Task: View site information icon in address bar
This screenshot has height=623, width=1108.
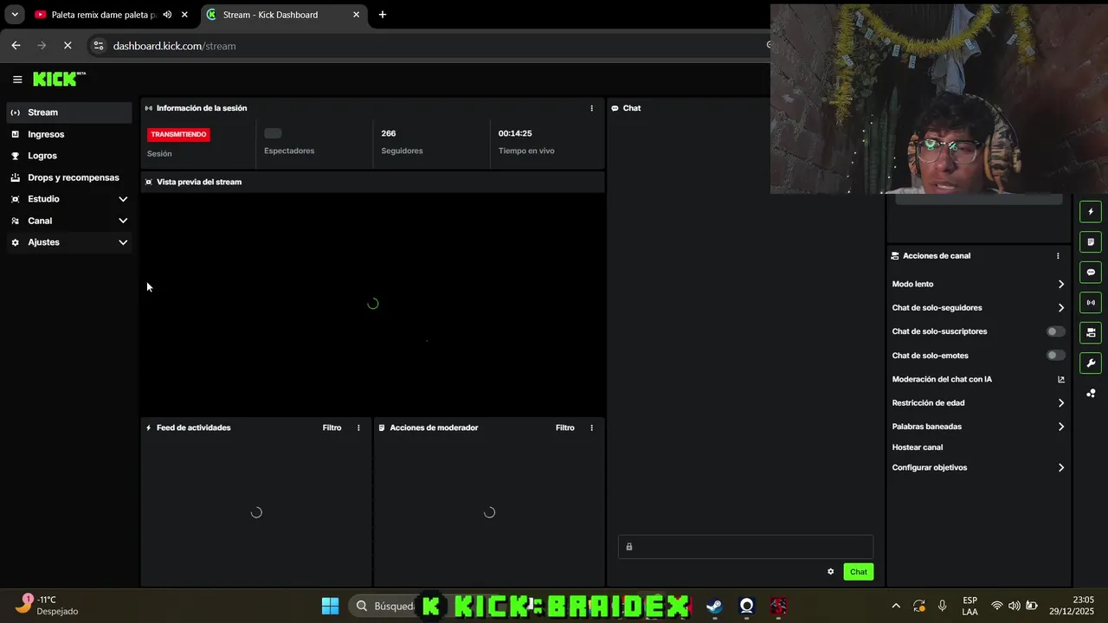Action: pos(99,46)
